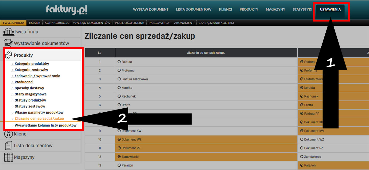Screen dimensions: 369x170
Task: Open the USTAWIENIA top menu item
Action: click(x=330, y=10)
